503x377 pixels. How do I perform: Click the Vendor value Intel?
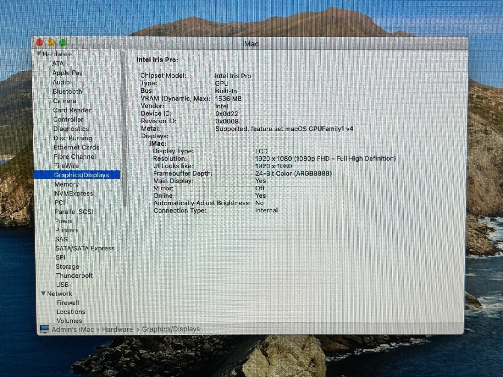[x=222, y=106]
